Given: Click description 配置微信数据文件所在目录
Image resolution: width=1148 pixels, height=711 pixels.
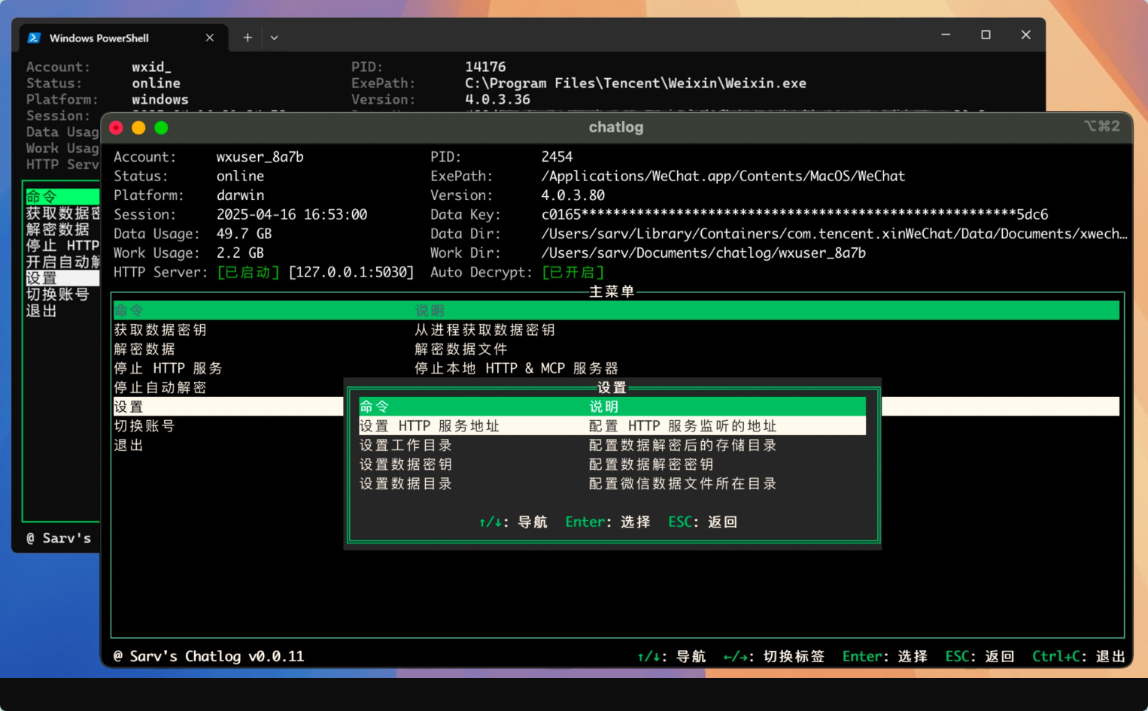Looking at the screenshot, I should pos(682,484).
